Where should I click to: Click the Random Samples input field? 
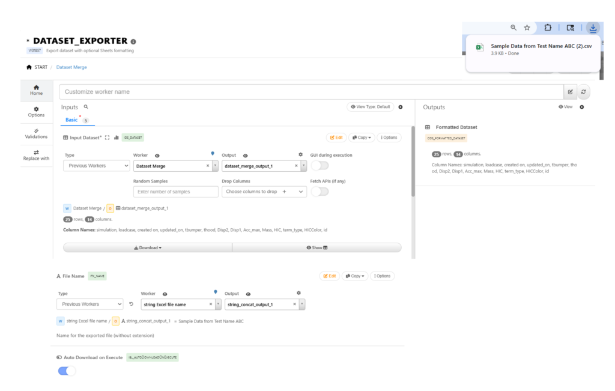tap(175, 192)
